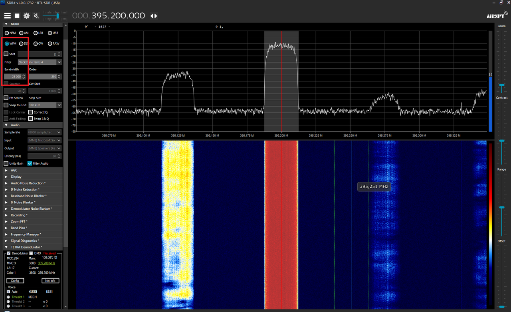Select the USB demodulation mode
This screenshot has height=312, width=511.
click(x=53, y=33)
